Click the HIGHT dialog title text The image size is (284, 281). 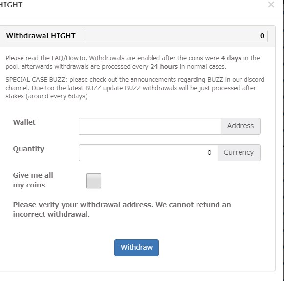tap(11, 5)
